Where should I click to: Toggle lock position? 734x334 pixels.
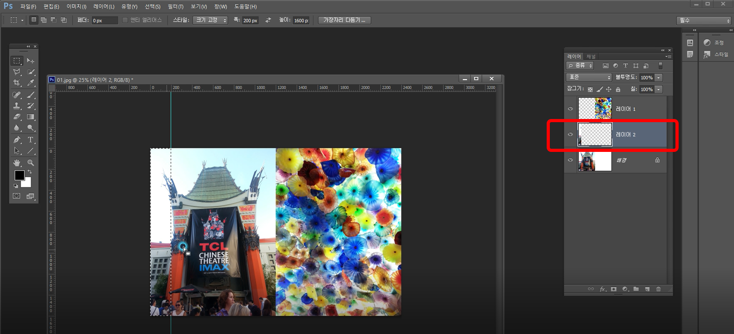point(609,89)
